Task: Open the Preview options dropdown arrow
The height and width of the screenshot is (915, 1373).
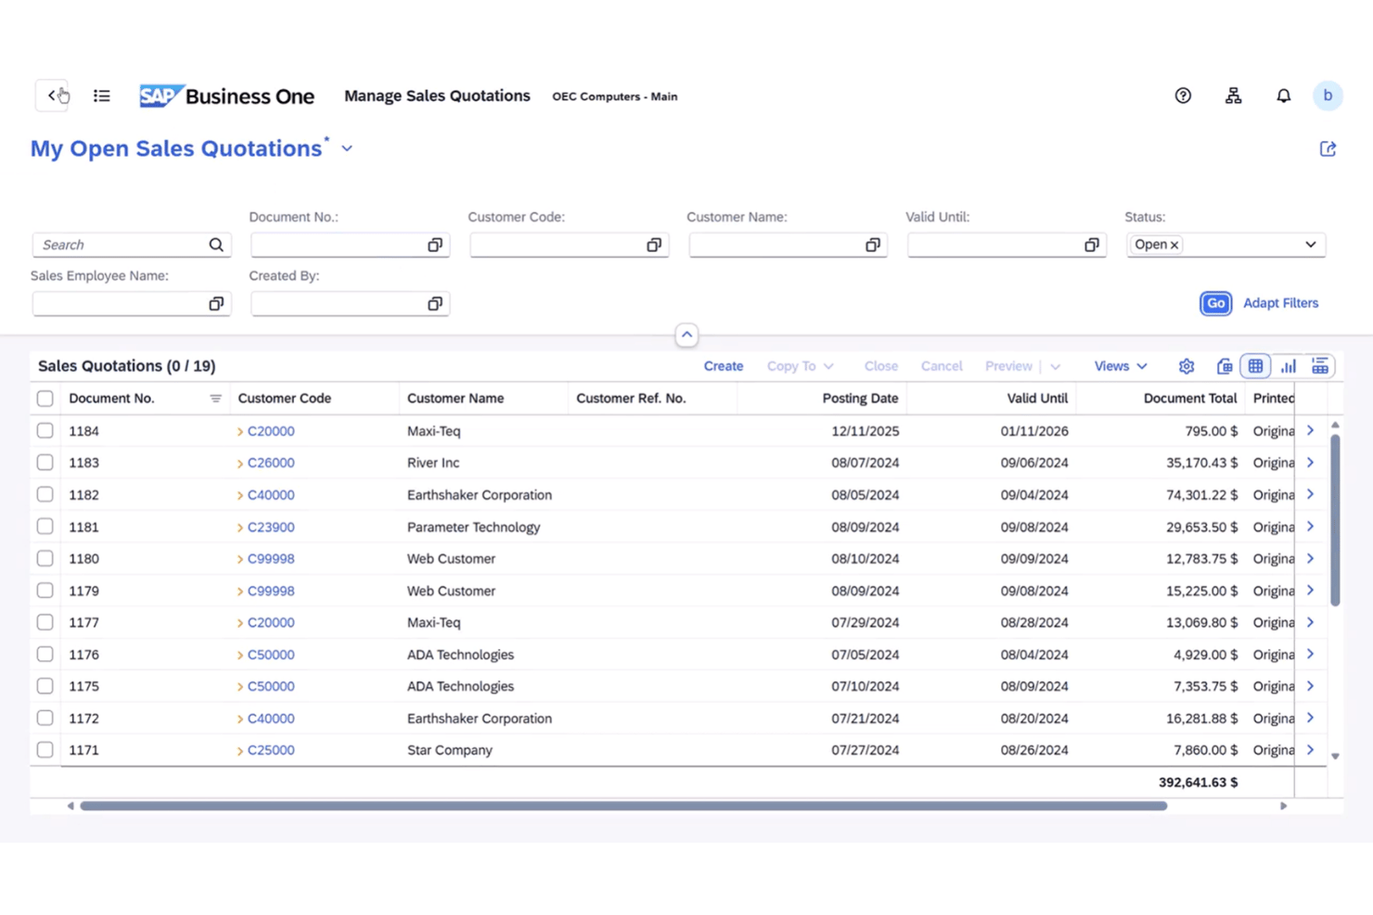Action: pyautogui.click(x=1055, y=367)
